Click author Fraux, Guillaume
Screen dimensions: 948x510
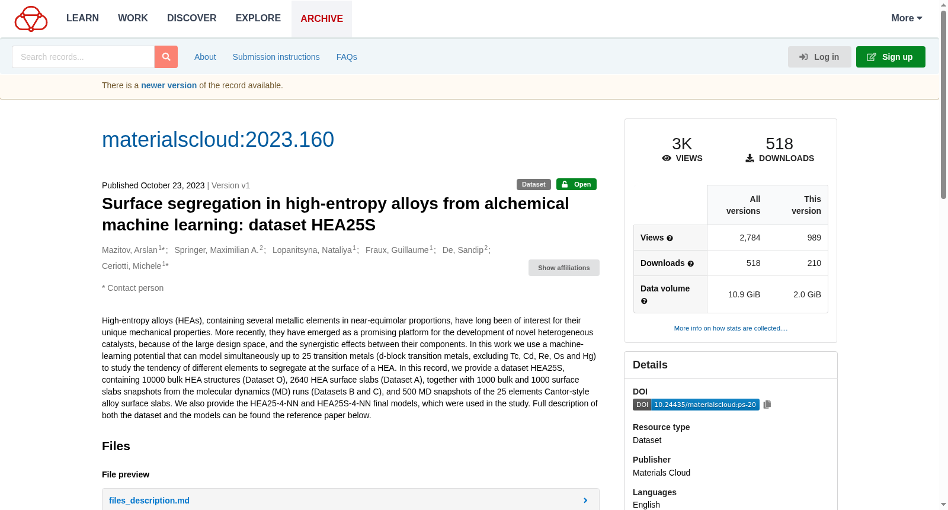tap(397, 250)
